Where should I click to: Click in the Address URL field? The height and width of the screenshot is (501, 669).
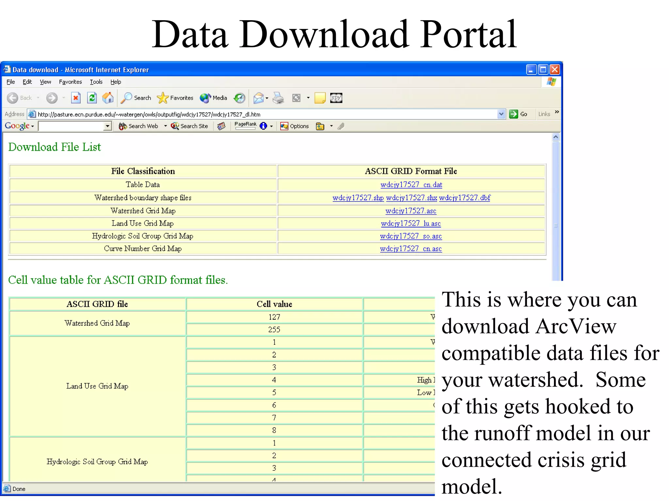coord(266,114)
